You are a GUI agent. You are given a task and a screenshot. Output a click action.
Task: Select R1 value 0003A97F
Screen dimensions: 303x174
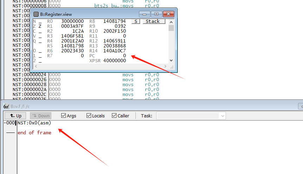tap(72, 26)
